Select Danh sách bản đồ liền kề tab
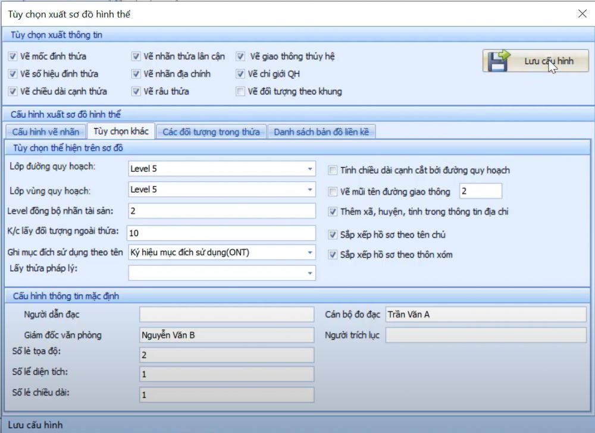Screen dimensions: 595x433 pos(321,132)
